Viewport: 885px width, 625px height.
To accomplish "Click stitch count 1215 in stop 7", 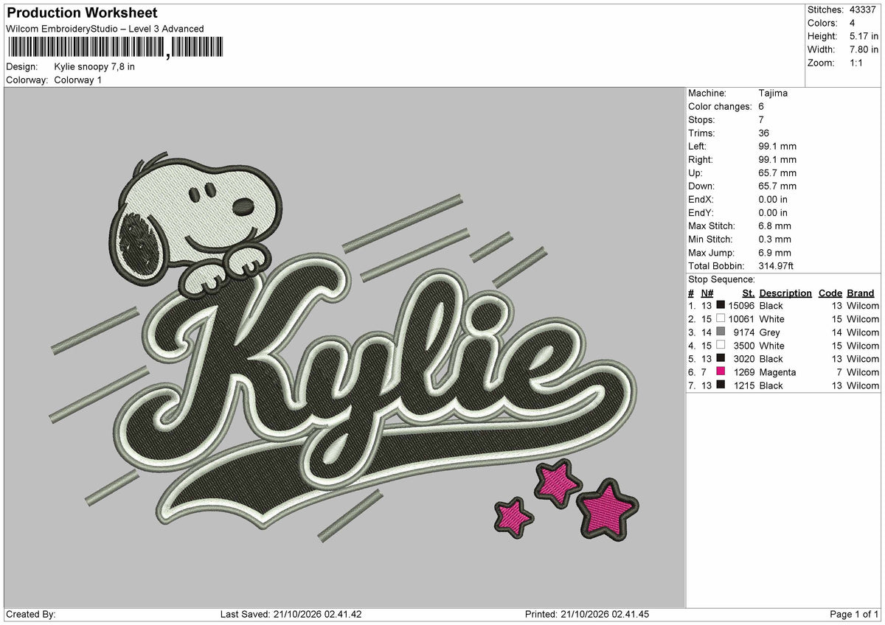I will click(x=743, y=385).
